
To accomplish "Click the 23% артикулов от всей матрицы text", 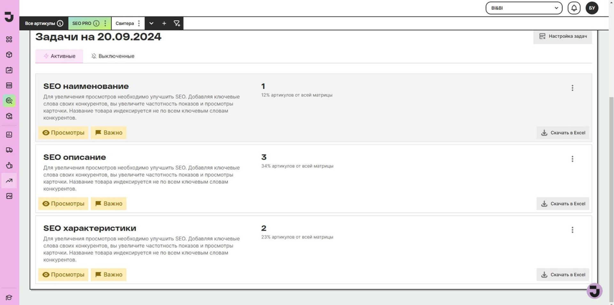I will (x=297, y=237).
